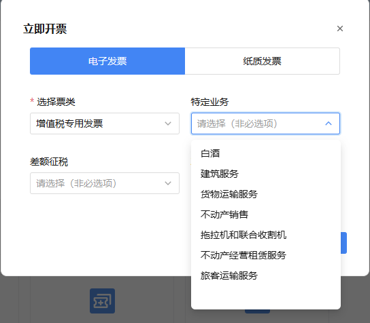Click the 立即开票 dialog title
370x323 pixels.
pyautogui.click(x=45, y=28)
